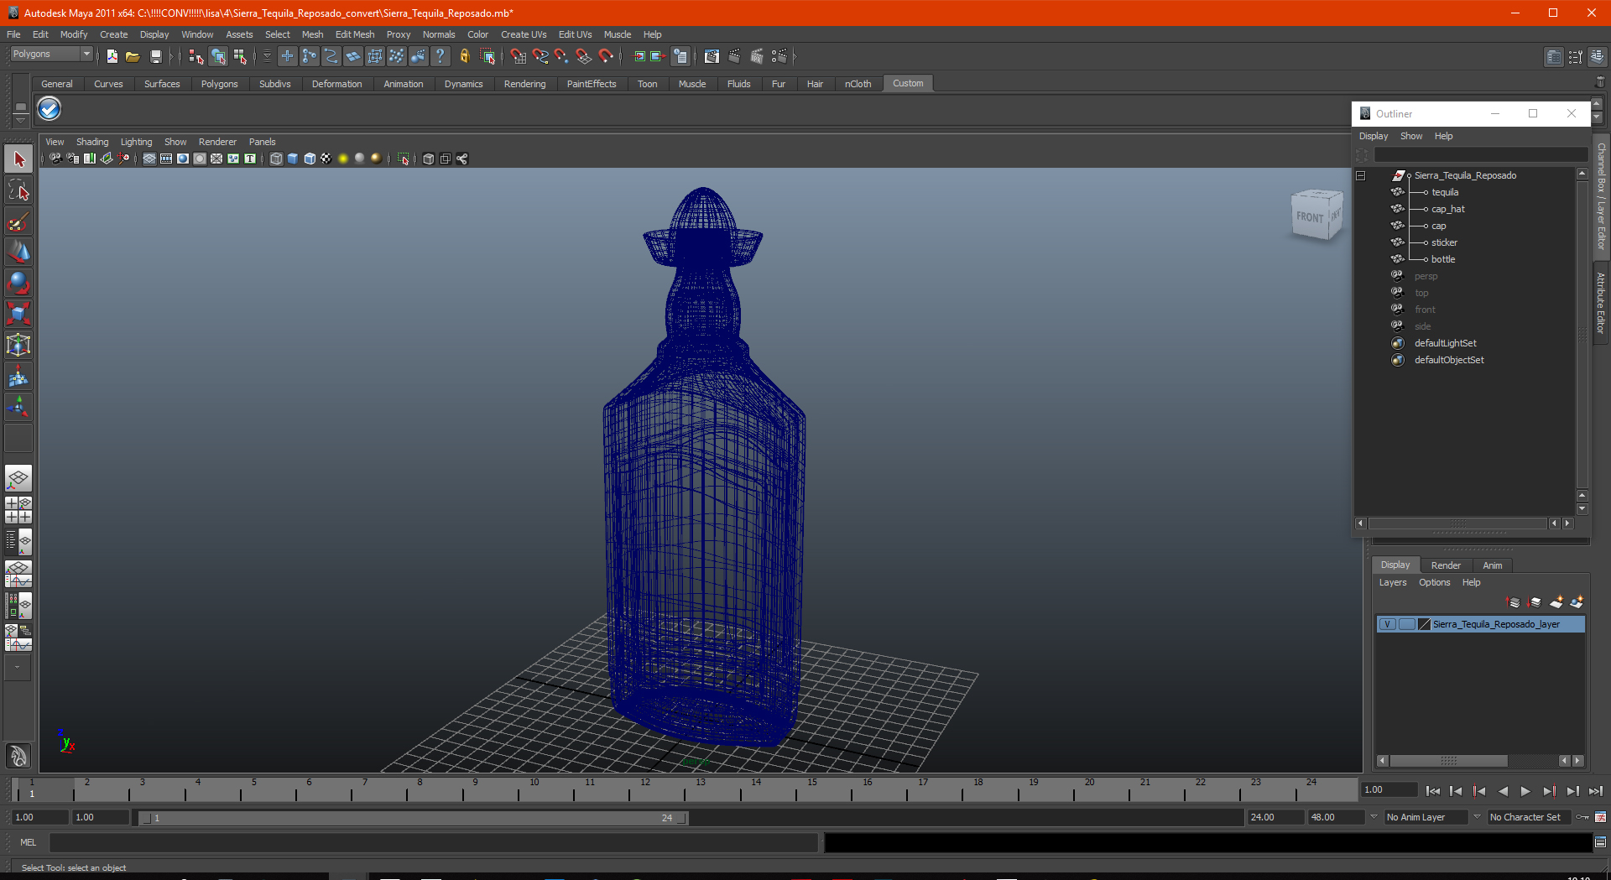
Task: Go to start of playback range
Action: tap(1433, 790)
